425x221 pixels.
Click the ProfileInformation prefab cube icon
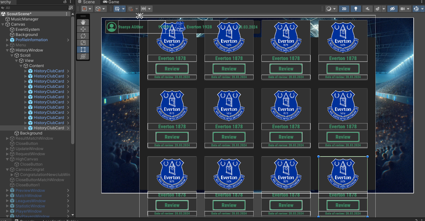point(12,40)
